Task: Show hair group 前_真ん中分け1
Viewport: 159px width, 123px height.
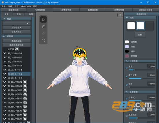Action: point(25,82)
